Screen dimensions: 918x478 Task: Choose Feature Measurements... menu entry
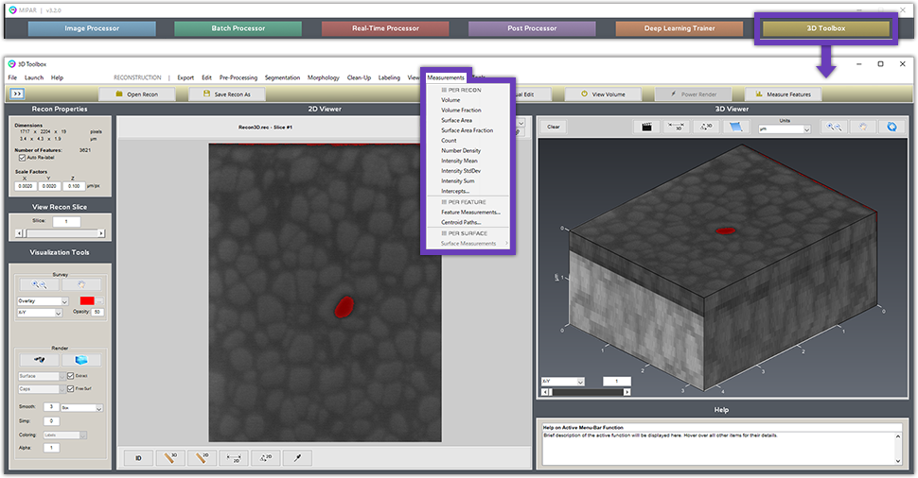click(470, 213)
